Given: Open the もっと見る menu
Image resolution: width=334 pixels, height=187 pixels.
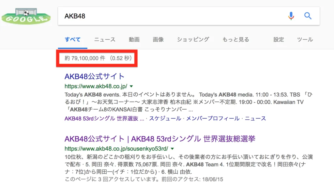Looking at the screenshot, I should coord(235,40).
